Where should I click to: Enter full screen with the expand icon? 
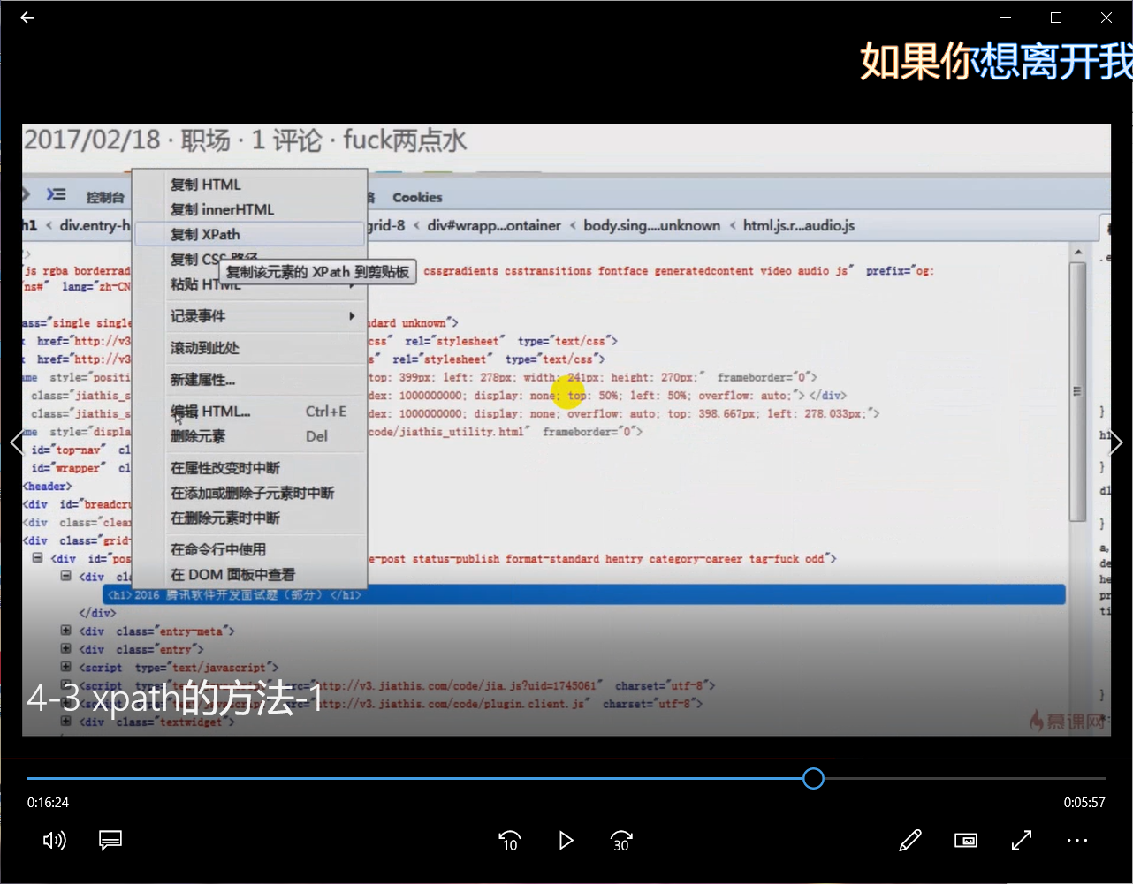click(1022, 840)
